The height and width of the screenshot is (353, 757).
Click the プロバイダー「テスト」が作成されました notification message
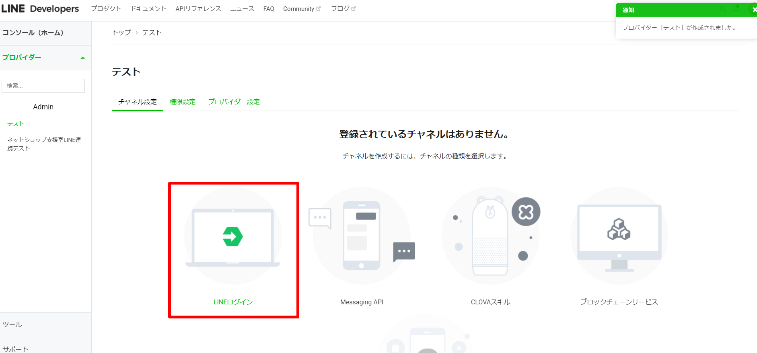[679, 28]
